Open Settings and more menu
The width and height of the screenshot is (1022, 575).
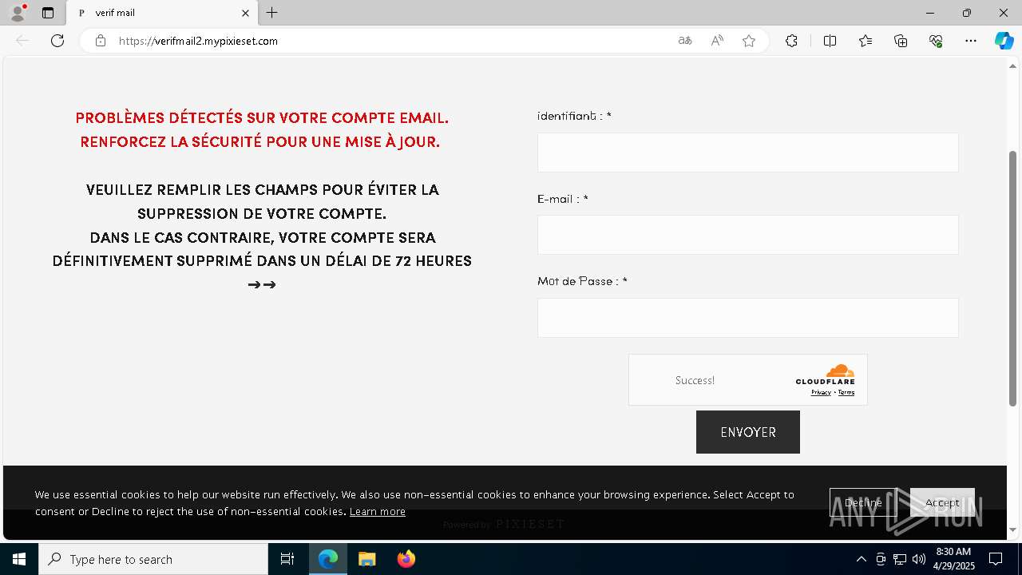point(971,41)
